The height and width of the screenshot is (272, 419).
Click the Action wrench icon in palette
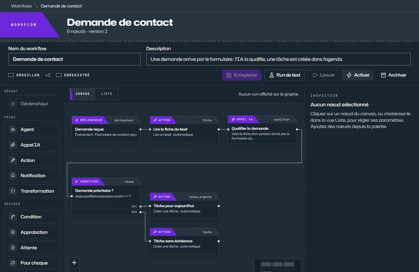(13, 160)
